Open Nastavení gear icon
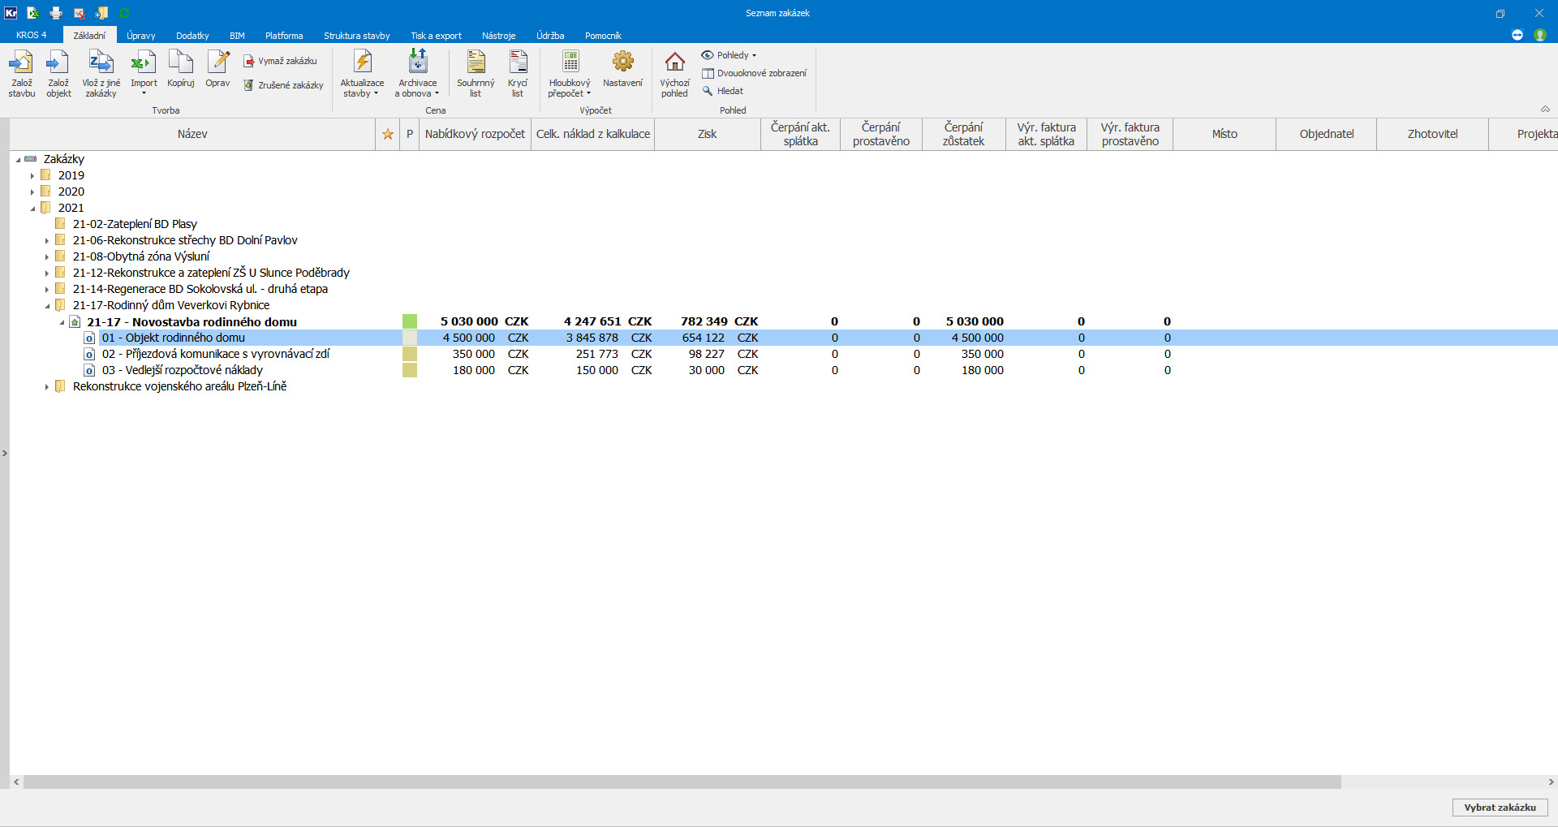The height and width of the screenshot is (827, 1558). pyautogui.click(x=622, y=63)
